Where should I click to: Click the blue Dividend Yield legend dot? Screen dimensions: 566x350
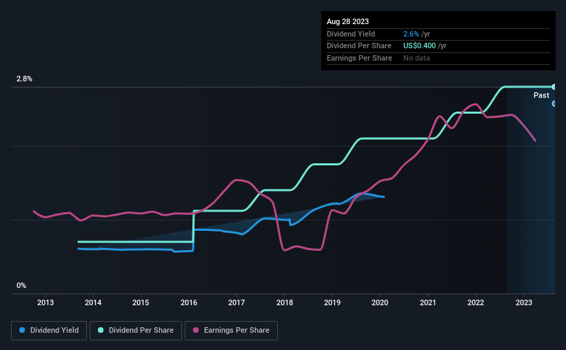[22, 330]
